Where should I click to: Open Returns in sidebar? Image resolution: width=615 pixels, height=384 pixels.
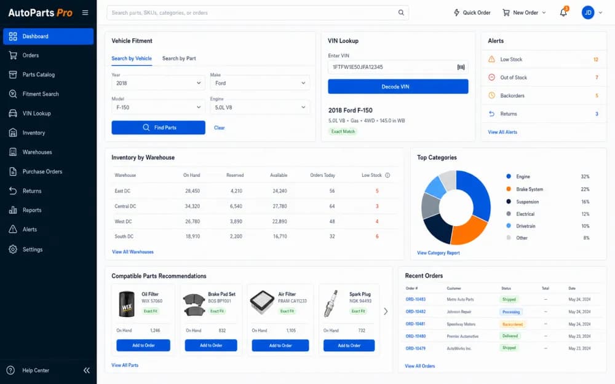click(x=48, y=191)
